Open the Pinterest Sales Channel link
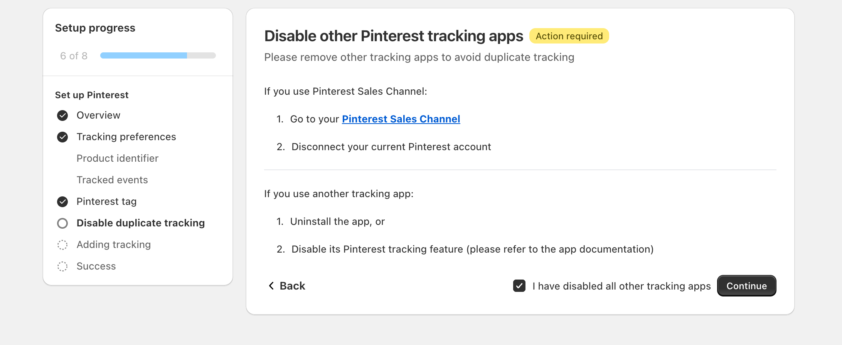Viewport: 842px width, 345px height. (401, 119)
